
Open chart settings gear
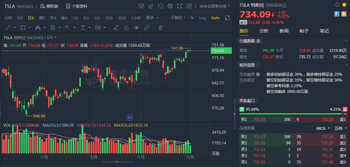pyautogui.click(x=170, y=6)
